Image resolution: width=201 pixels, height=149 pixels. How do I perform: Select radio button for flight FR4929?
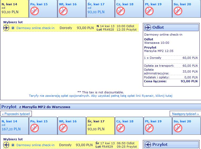(13, 145)
